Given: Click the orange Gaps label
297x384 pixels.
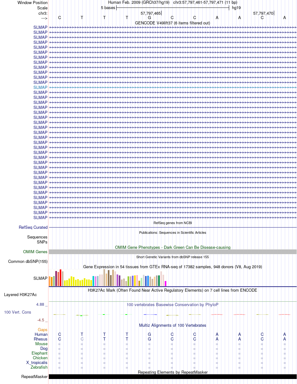Looking at the screenshot, I should pyautogui.click(x=43, y=330).
